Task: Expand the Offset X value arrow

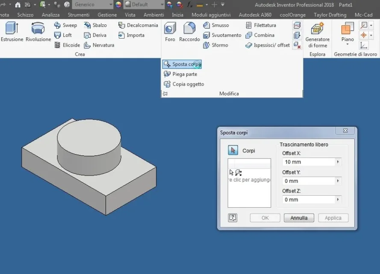Action: [338, 162]
